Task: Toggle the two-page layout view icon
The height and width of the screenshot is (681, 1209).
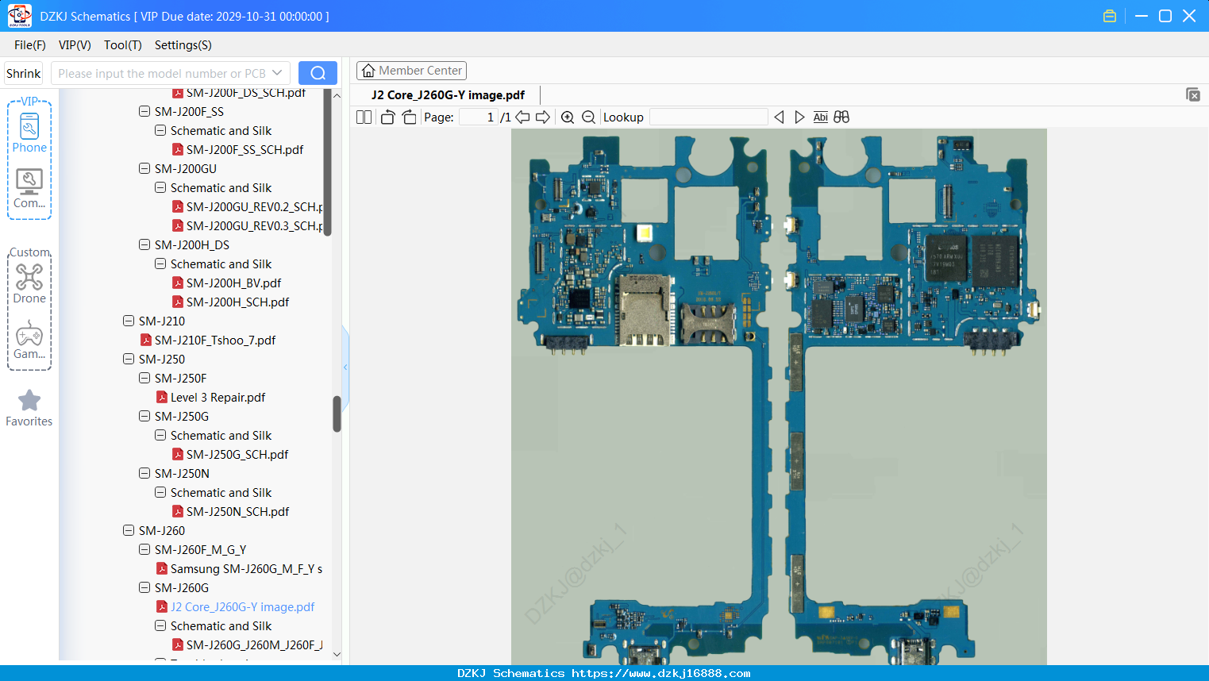Action: click(364, 117)
